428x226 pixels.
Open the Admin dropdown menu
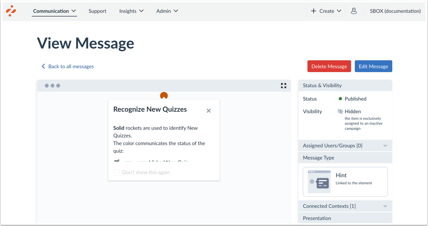point(167,11)
